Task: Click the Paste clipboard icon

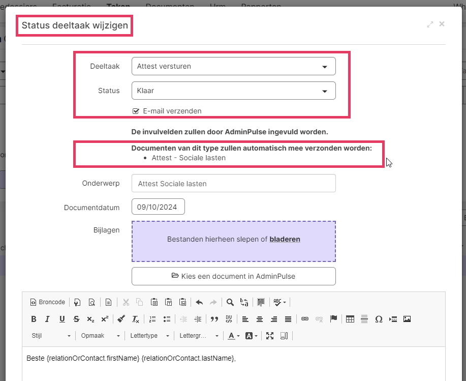Action: [154, 302]
